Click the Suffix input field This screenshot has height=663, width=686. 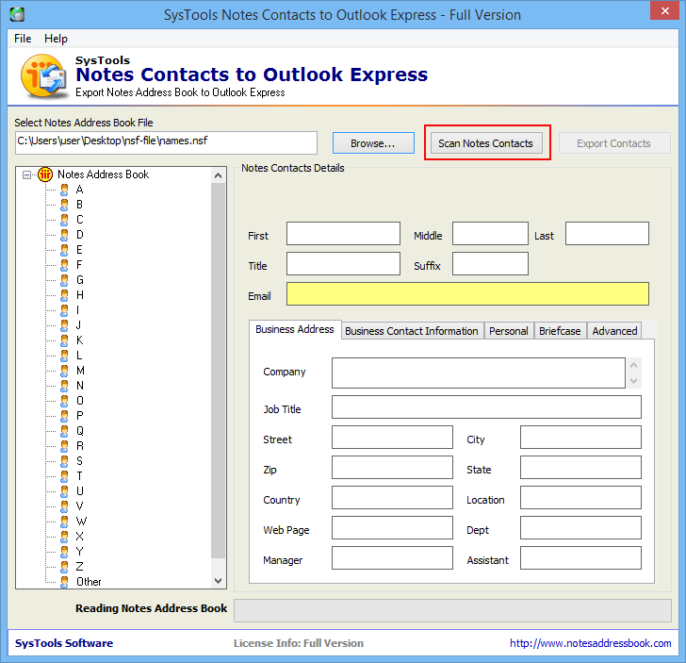[490, 264]
